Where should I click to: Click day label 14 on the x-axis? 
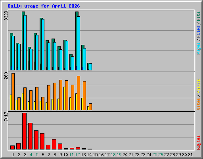click(89, 155)
